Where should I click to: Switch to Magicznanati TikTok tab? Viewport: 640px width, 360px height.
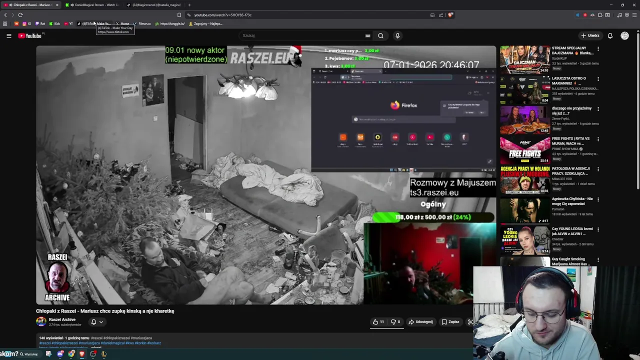click(x=154, y=5)
